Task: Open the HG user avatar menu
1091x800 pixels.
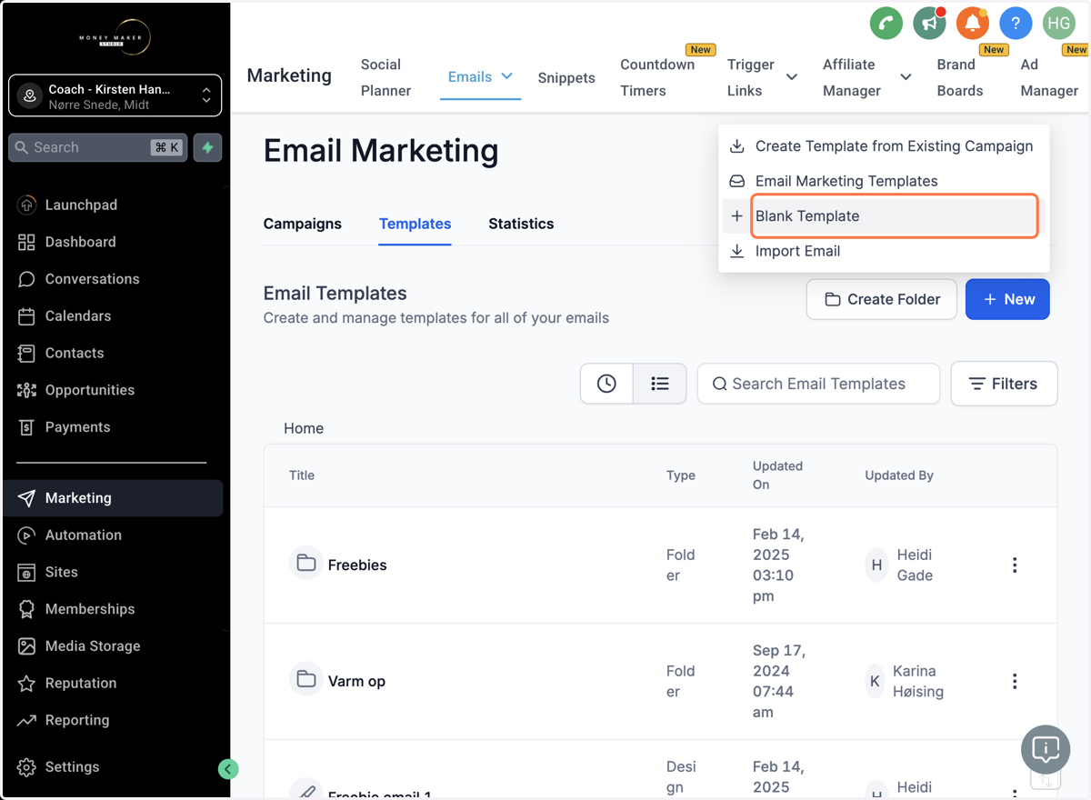Action: [x=1059, y=23]
